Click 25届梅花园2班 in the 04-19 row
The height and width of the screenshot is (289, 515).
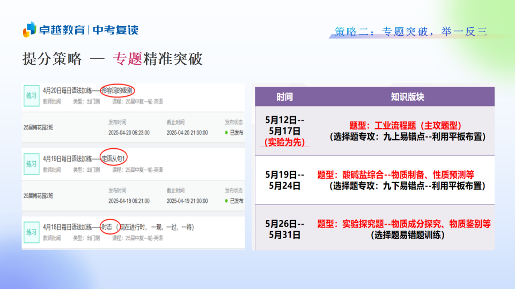coord(38,196)
